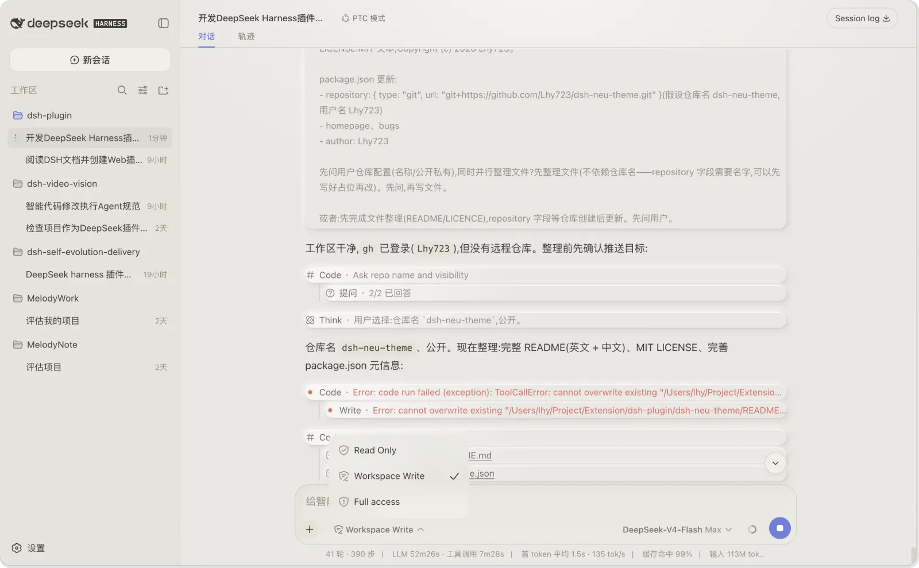The width and height of the screenshot is (919, 568).
Task: Select the MelodyWork workspace
Action: pos(90,298)
